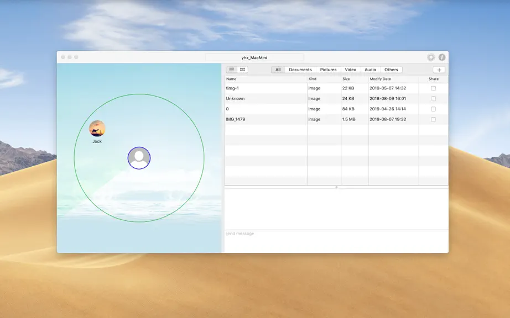Select the All filter tab
This screenshot has height=318, width=510.
(278, 70)
